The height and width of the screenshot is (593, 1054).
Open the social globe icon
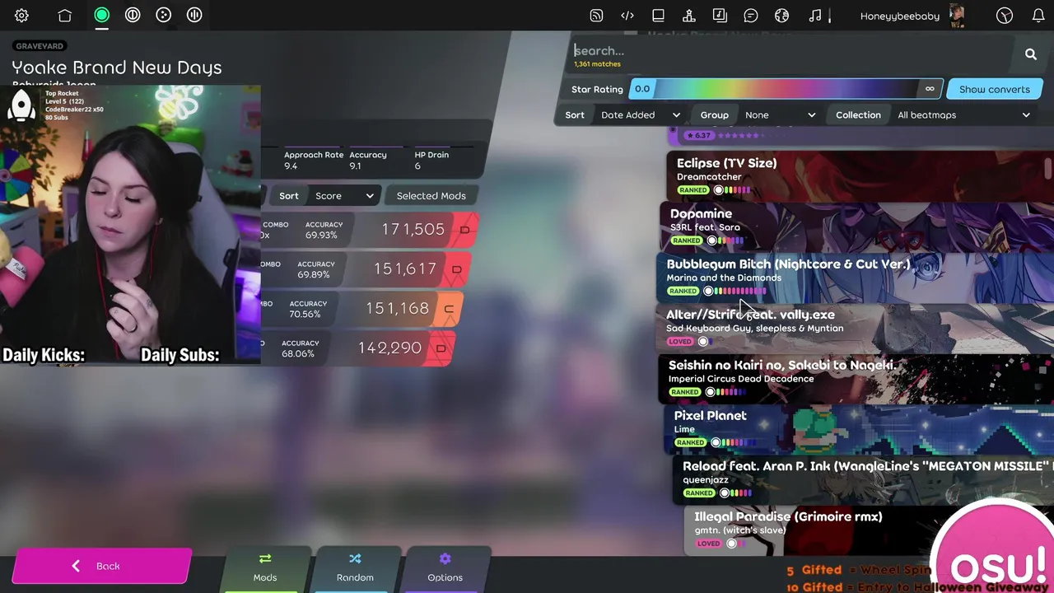click(781, 16)
